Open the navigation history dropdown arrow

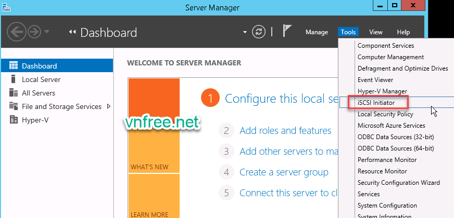point(47,32)
